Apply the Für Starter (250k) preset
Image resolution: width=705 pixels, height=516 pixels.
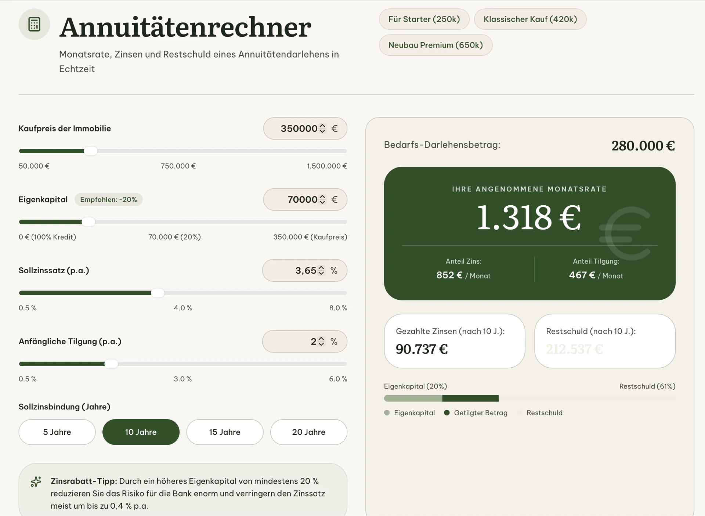[424, 19]
